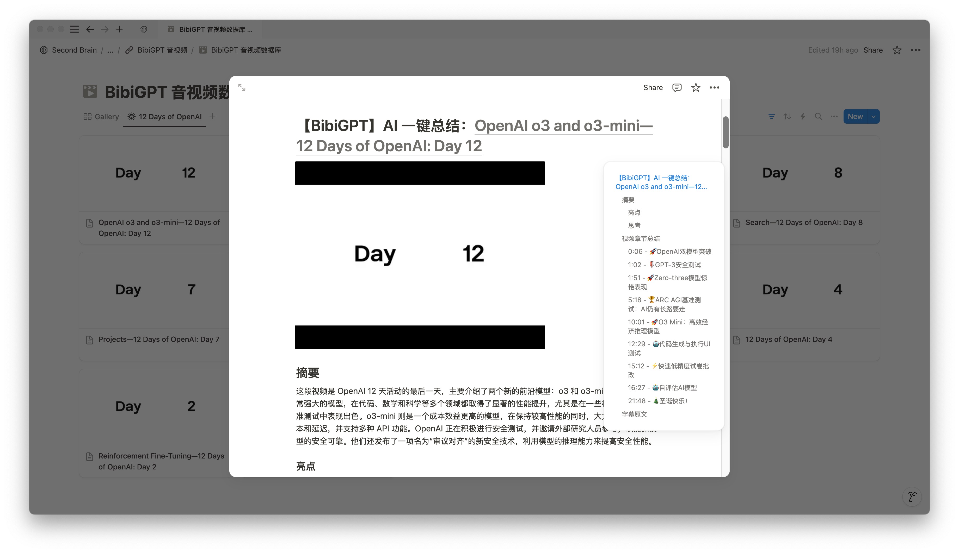
Task: Switch to the Gallery view tab
Action: [101, 117]
